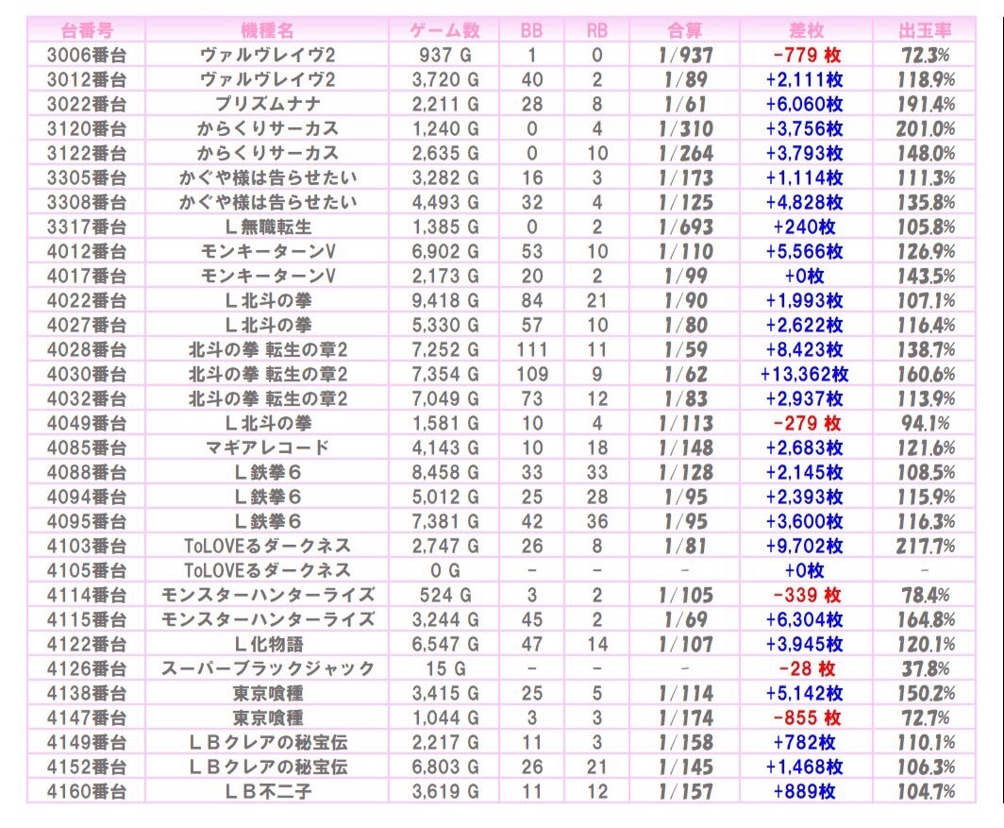1004x828 pixels.
Task: Click the 差枚 column header
Action: coord(806,30)
